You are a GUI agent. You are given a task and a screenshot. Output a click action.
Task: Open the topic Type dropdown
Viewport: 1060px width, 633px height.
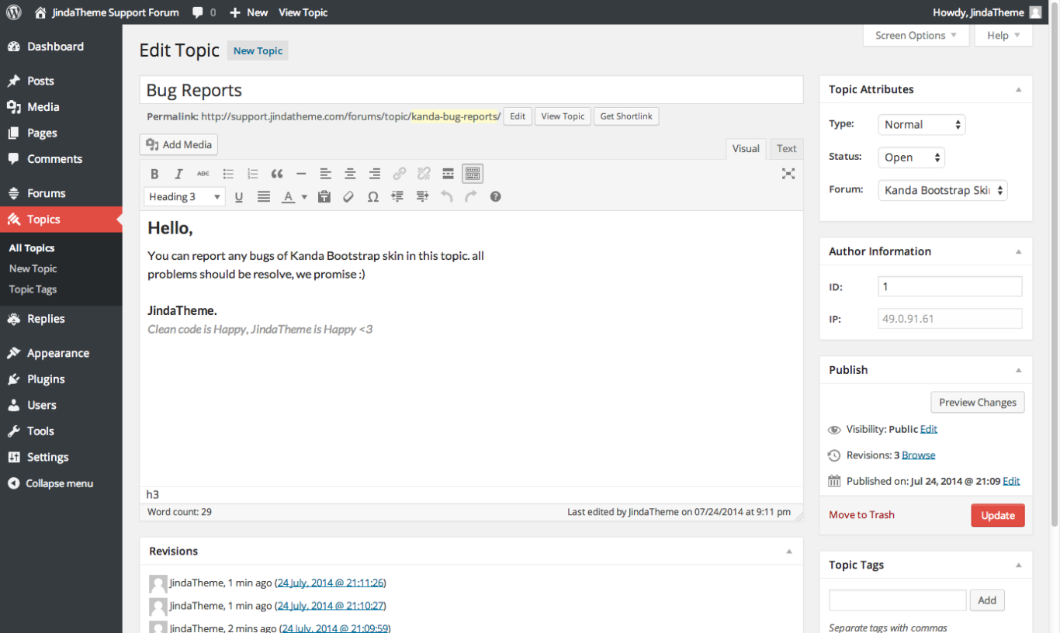coord(922,124)
